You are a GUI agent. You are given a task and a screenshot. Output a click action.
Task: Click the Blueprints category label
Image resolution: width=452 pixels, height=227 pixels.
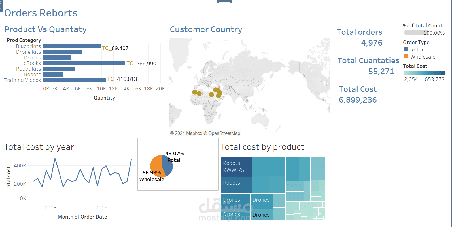tap(28, 46)
